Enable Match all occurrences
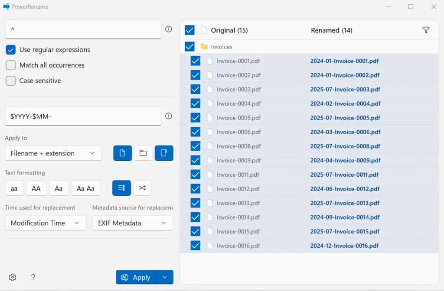 (11, 65)
